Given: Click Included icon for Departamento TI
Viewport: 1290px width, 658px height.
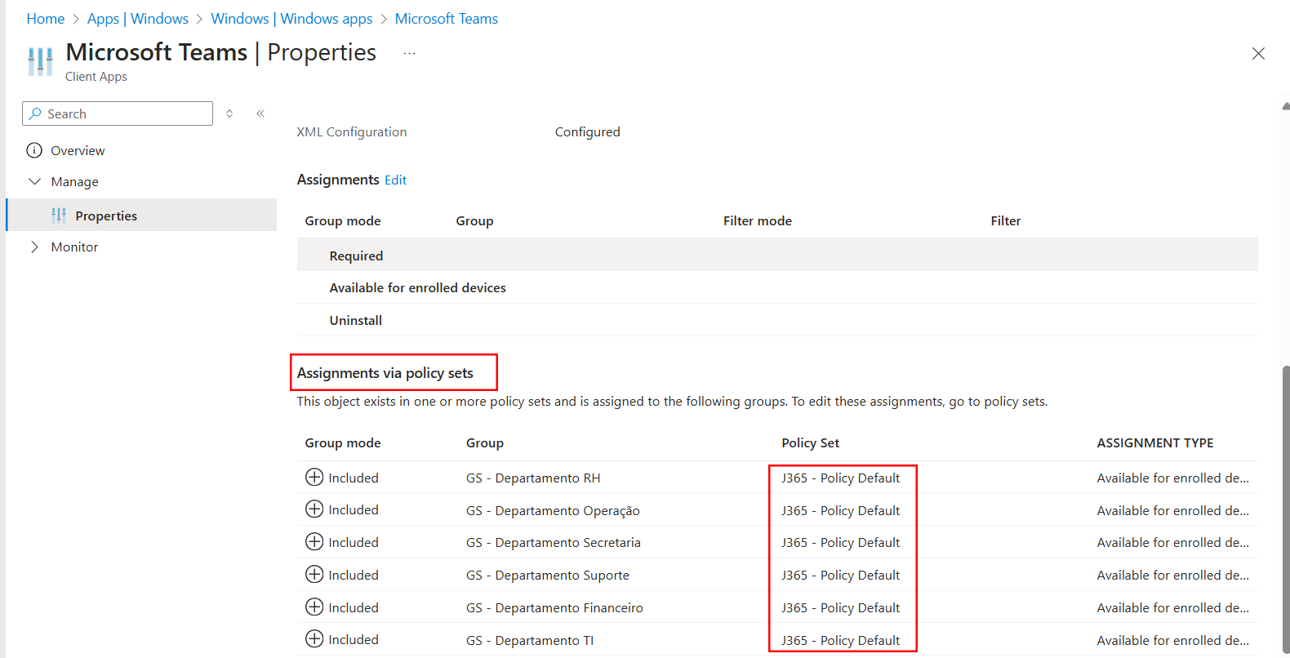Looking at the screenshot, I should [x=314, y=638].
